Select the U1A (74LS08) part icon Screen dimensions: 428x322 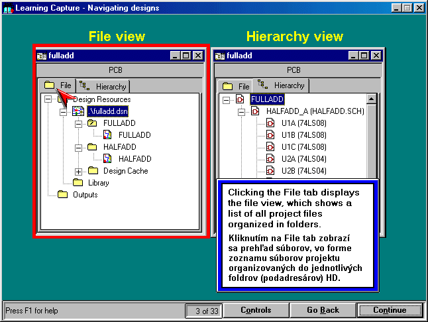tap(270, 123)
